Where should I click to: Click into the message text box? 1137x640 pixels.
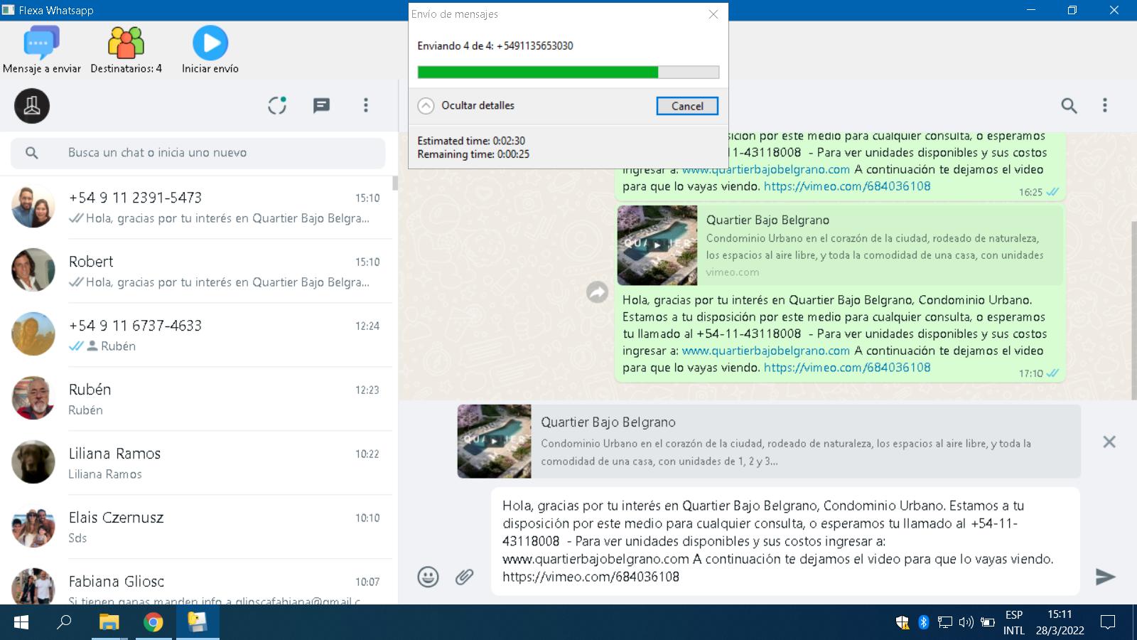tap(785, 541)
